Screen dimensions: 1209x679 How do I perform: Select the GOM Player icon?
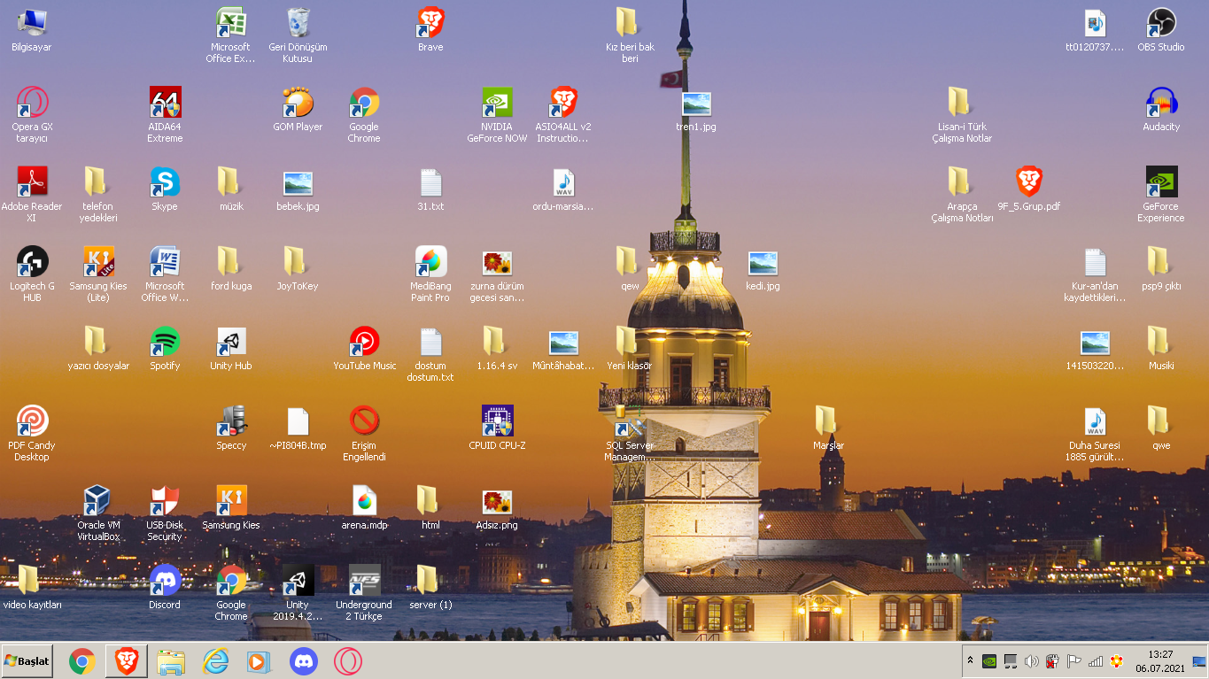(298, 104)
